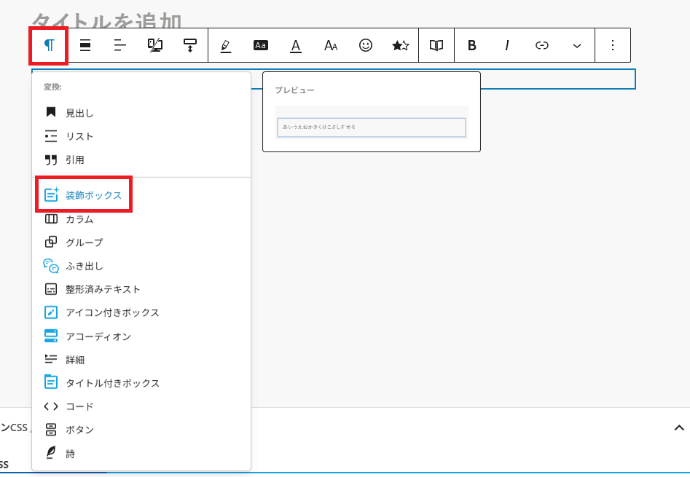This screenshot has height=477, width=690.
Task: Convert block to 見出し
Action: point(79,113)
